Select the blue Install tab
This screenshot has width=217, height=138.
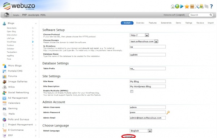pos(127,23)
